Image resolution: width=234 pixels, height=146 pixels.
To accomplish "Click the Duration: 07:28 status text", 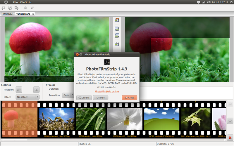I will 165,144.
